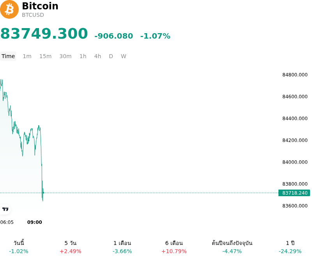
Task: Choose the 30m timeframe
Action: coord(66,56)
